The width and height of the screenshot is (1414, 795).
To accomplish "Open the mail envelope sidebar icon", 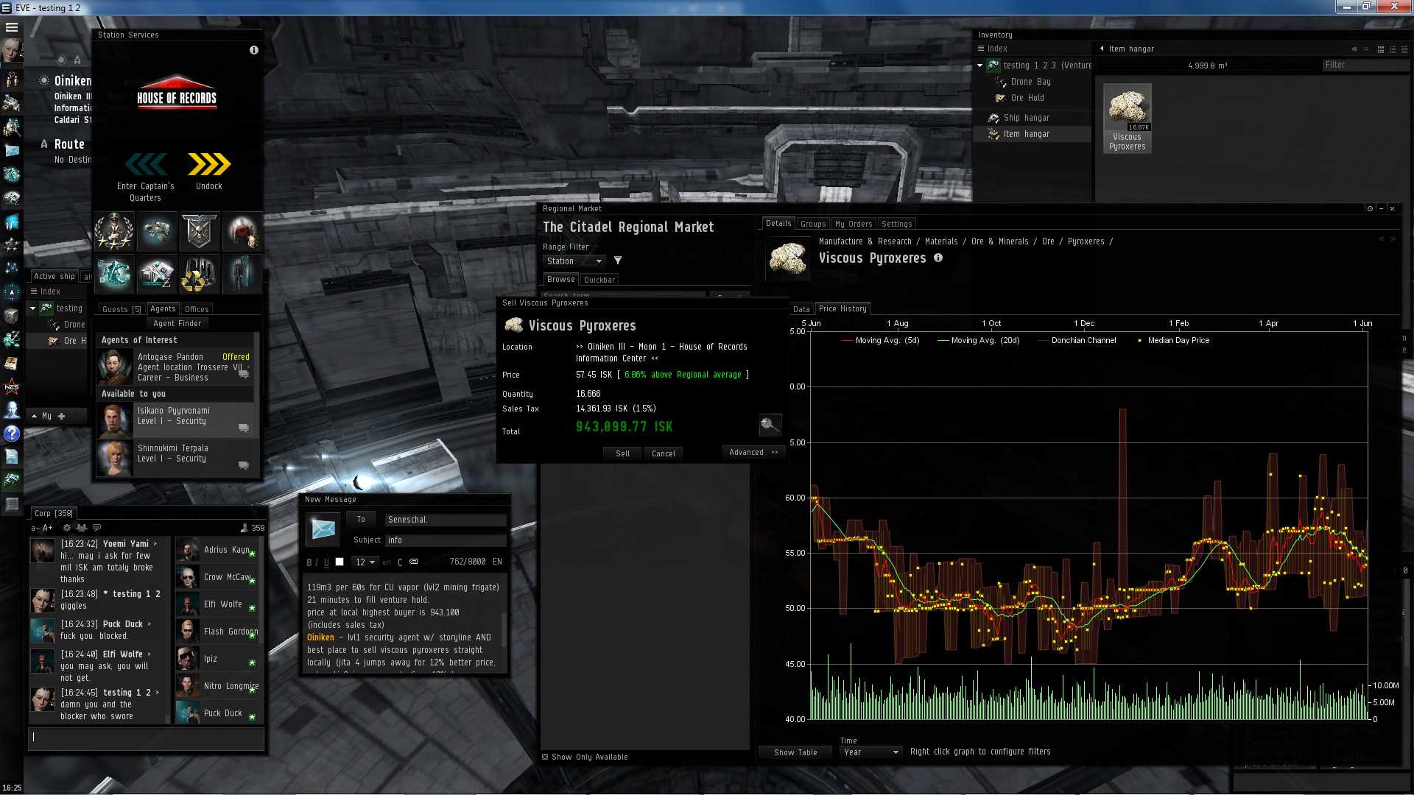I will (12, 150).
